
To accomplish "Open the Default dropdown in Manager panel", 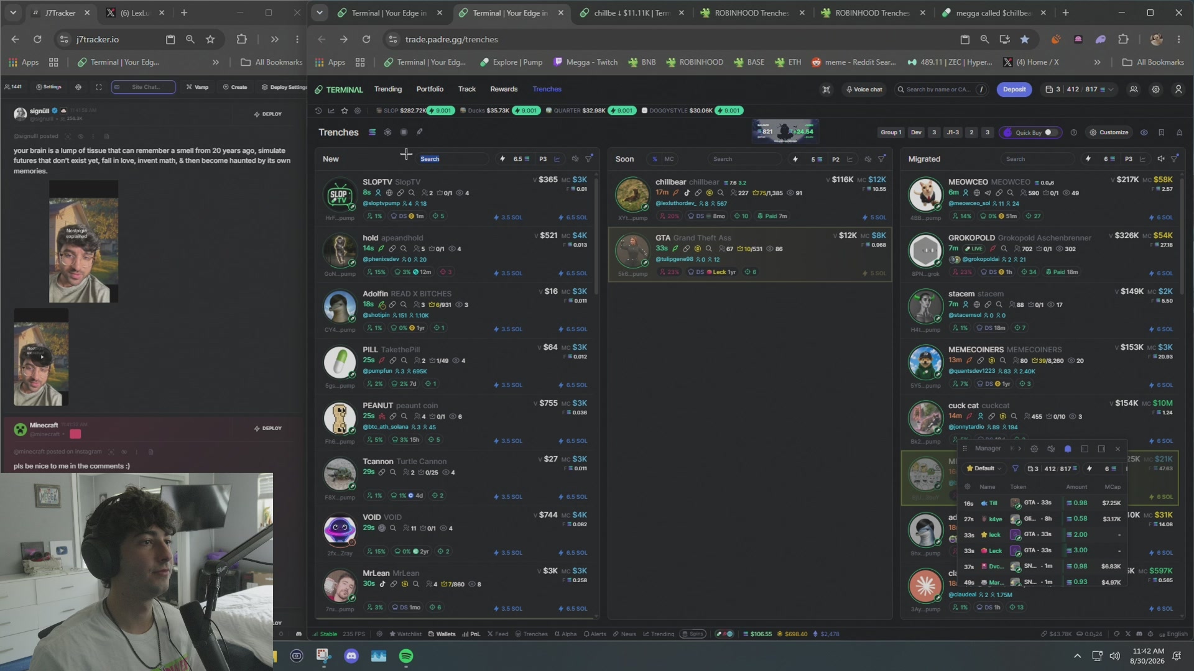I will coord(984,468).
